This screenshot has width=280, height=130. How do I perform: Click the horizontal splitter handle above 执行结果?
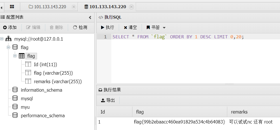click(x=229, y=84)
